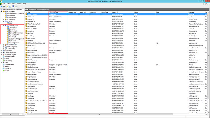Click the Contact Us node icon
The width and height of the screenshot is (210, 118).
point(4,68)
